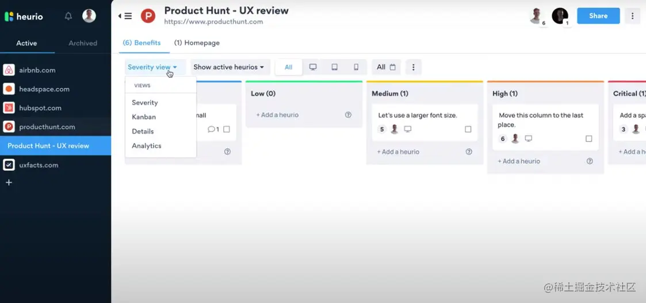Open the producthunt.com URL link
Screen dimensions: 646x303
point(213,22)
